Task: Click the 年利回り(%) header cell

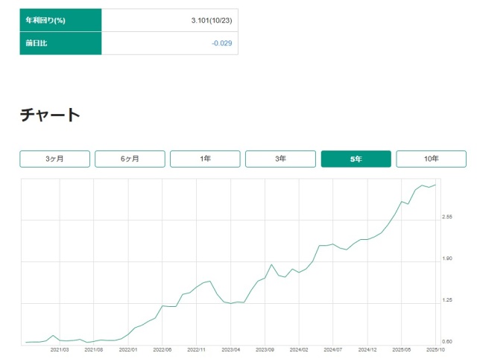Action: click(60, 20)
